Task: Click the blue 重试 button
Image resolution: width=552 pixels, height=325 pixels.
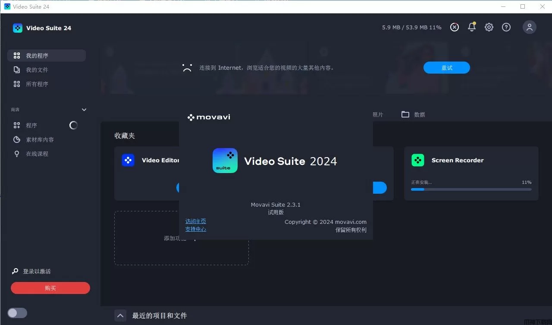Action: pos(447,68)
